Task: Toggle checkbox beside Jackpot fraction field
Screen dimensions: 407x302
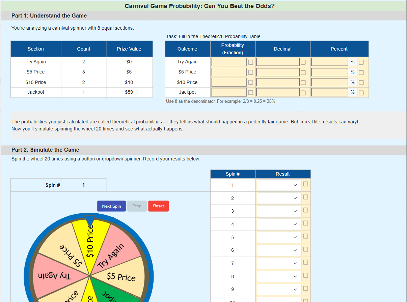Action: (250, 93)
